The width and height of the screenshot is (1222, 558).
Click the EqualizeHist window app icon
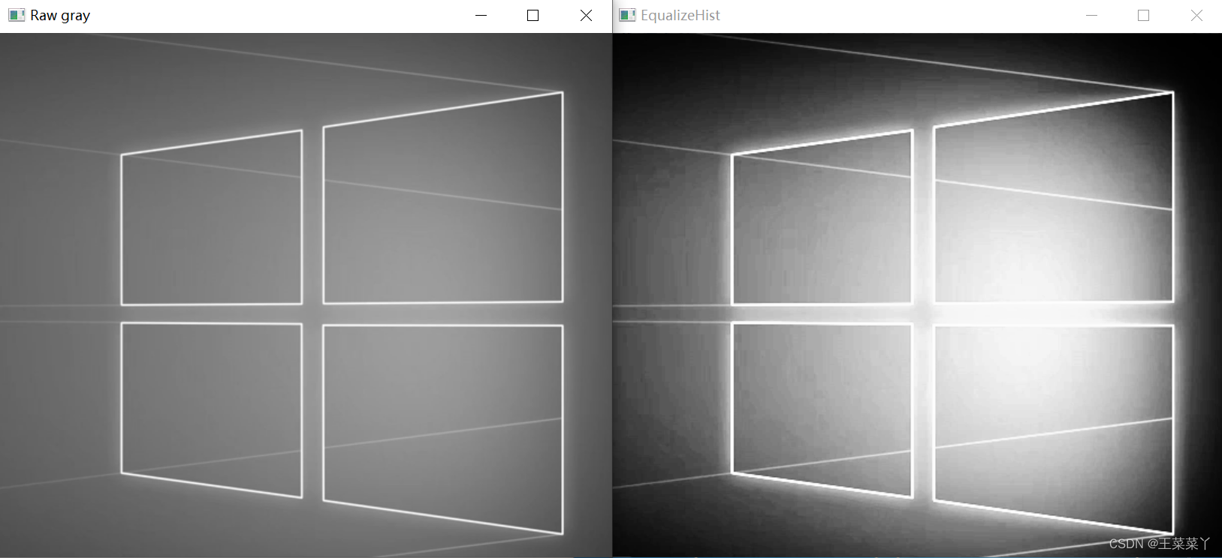627,15
